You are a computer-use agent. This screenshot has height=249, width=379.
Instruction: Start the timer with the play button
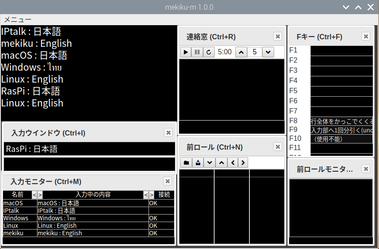tap(186, 52)
